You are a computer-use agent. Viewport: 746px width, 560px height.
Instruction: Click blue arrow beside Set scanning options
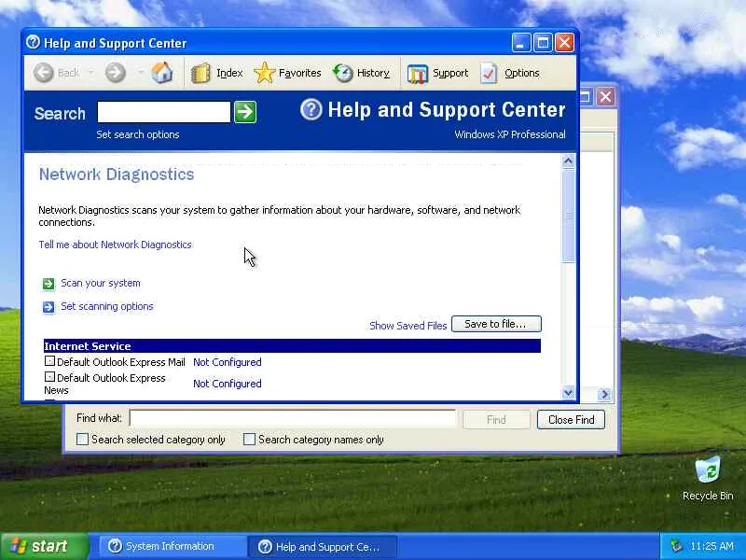48,307
